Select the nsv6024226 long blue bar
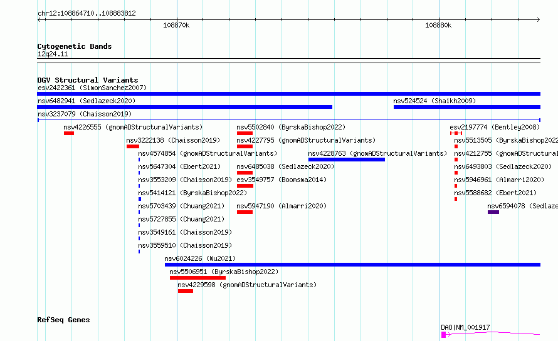The width and height of the screenshot is (558, 341). (x=352, y=265)
